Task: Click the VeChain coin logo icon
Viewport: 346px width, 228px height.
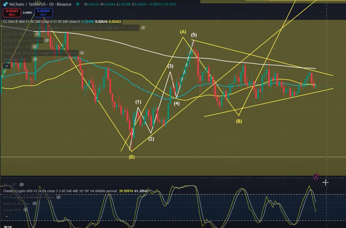Action: click(x=5, y=4)
